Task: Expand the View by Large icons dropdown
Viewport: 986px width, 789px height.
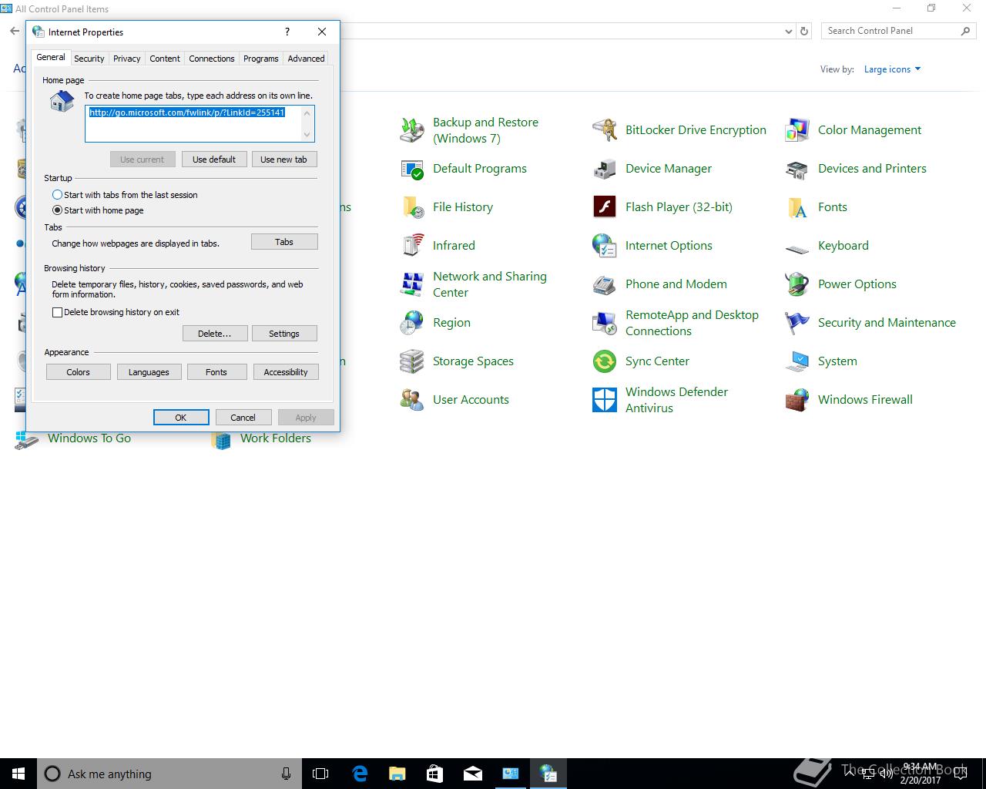Action: (x=892, y=69)
